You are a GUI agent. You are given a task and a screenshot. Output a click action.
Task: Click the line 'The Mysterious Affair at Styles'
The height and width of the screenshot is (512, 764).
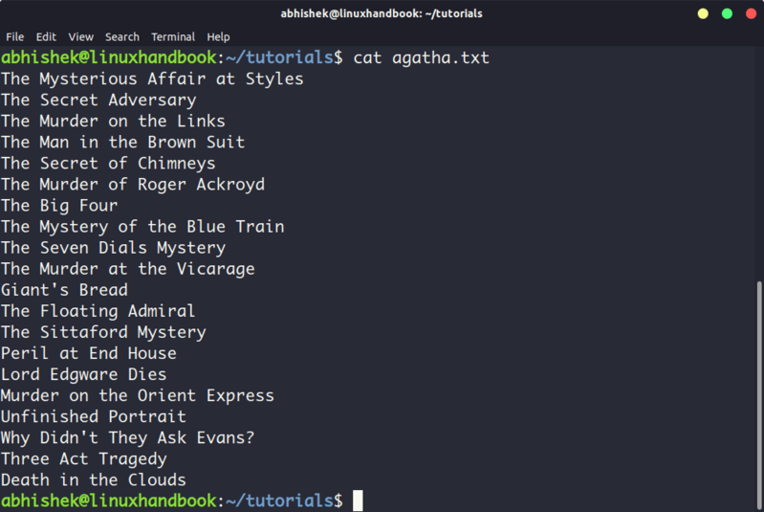point(152,79)
